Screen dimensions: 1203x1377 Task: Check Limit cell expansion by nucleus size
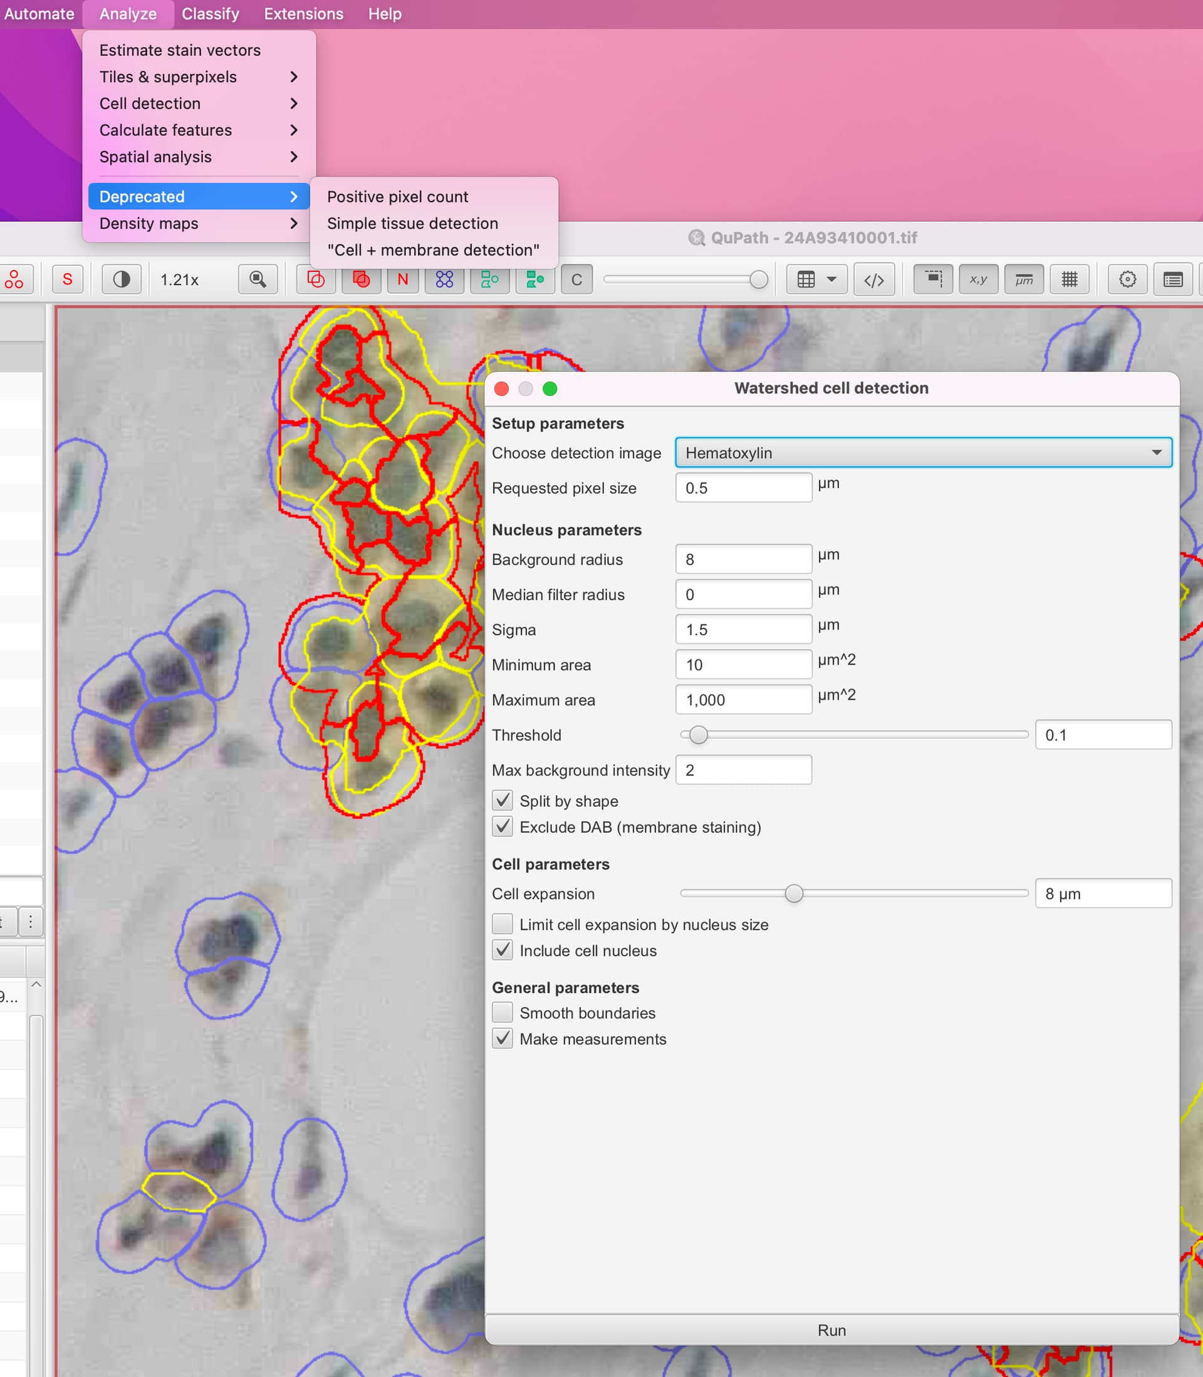[x=502, y=924]
